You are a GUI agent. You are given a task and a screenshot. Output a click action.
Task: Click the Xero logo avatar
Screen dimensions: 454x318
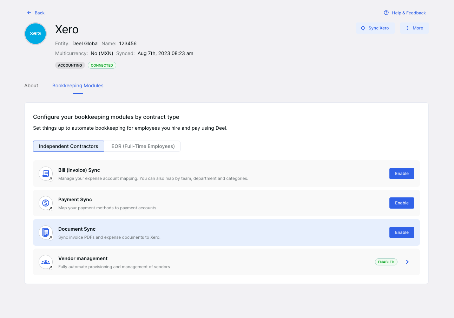click(35, 34)
